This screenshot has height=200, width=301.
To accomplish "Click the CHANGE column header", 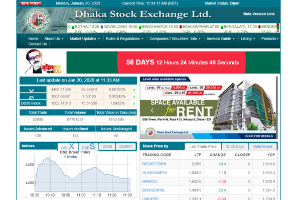I will click(x=218, y=155).
